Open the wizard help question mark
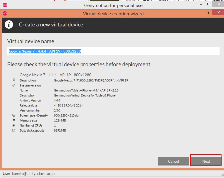Image resolution: width=224 pixels, height=178 pixels. [208, 12]
